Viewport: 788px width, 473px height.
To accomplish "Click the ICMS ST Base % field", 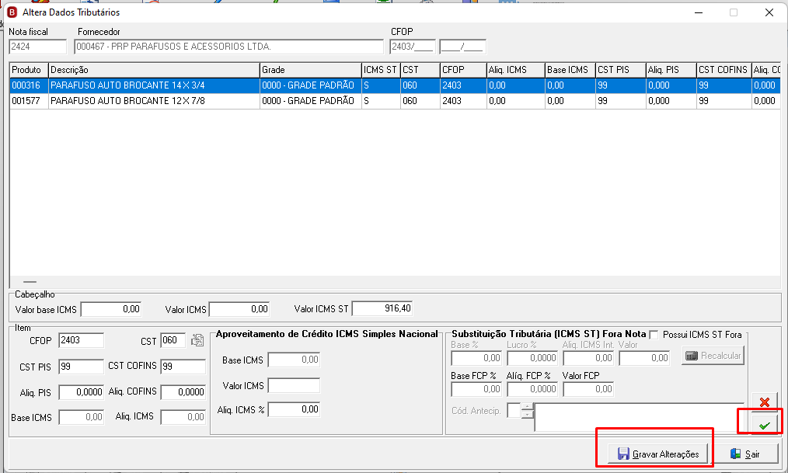I will click(x=476, y=358).
